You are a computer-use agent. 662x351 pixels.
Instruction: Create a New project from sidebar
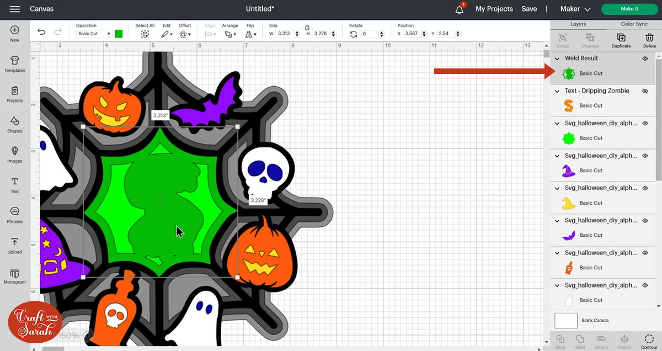[15, 34]
